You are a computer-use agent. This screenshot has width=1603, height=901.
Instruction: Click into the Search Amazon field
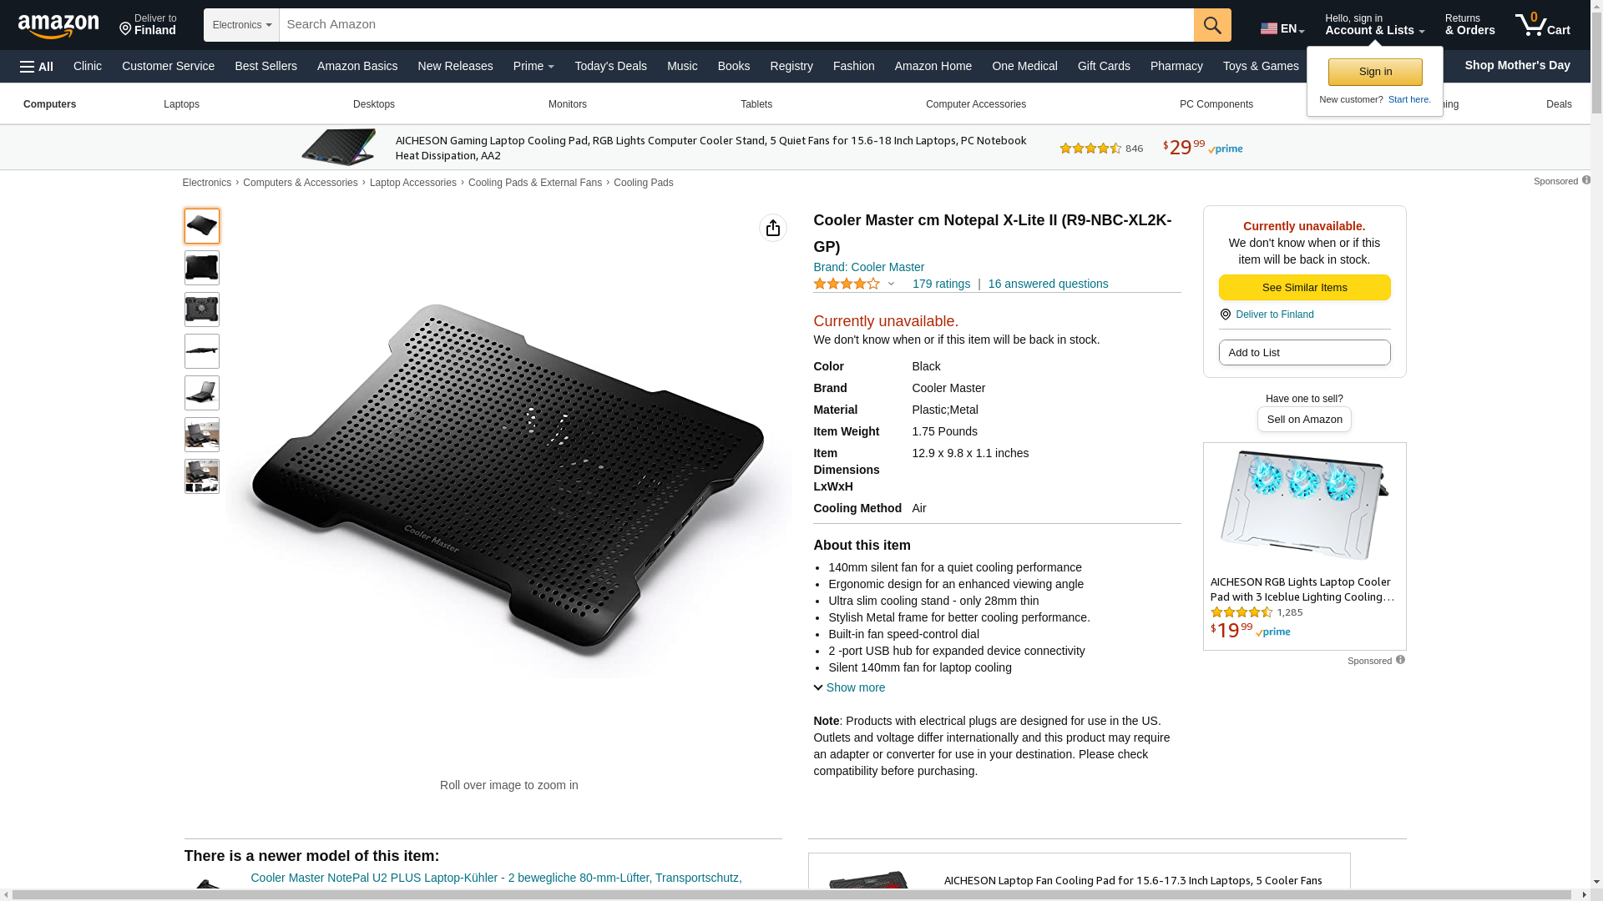click(x=736, y=25)
